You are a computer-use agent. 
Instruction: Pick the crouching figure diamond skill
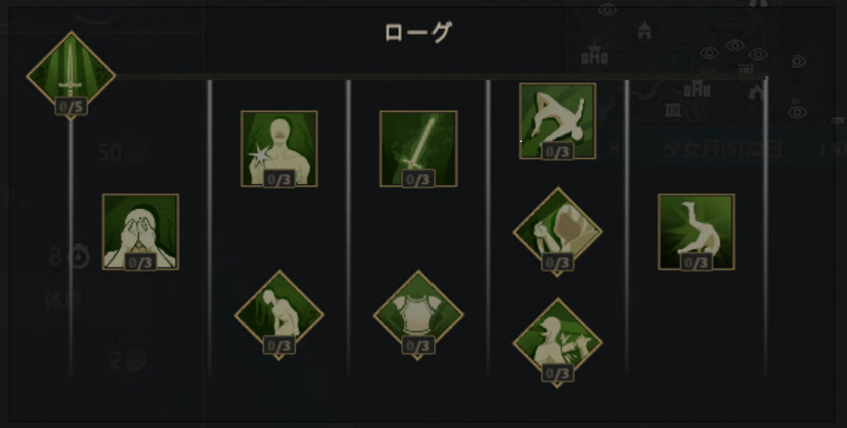(279, 314)
